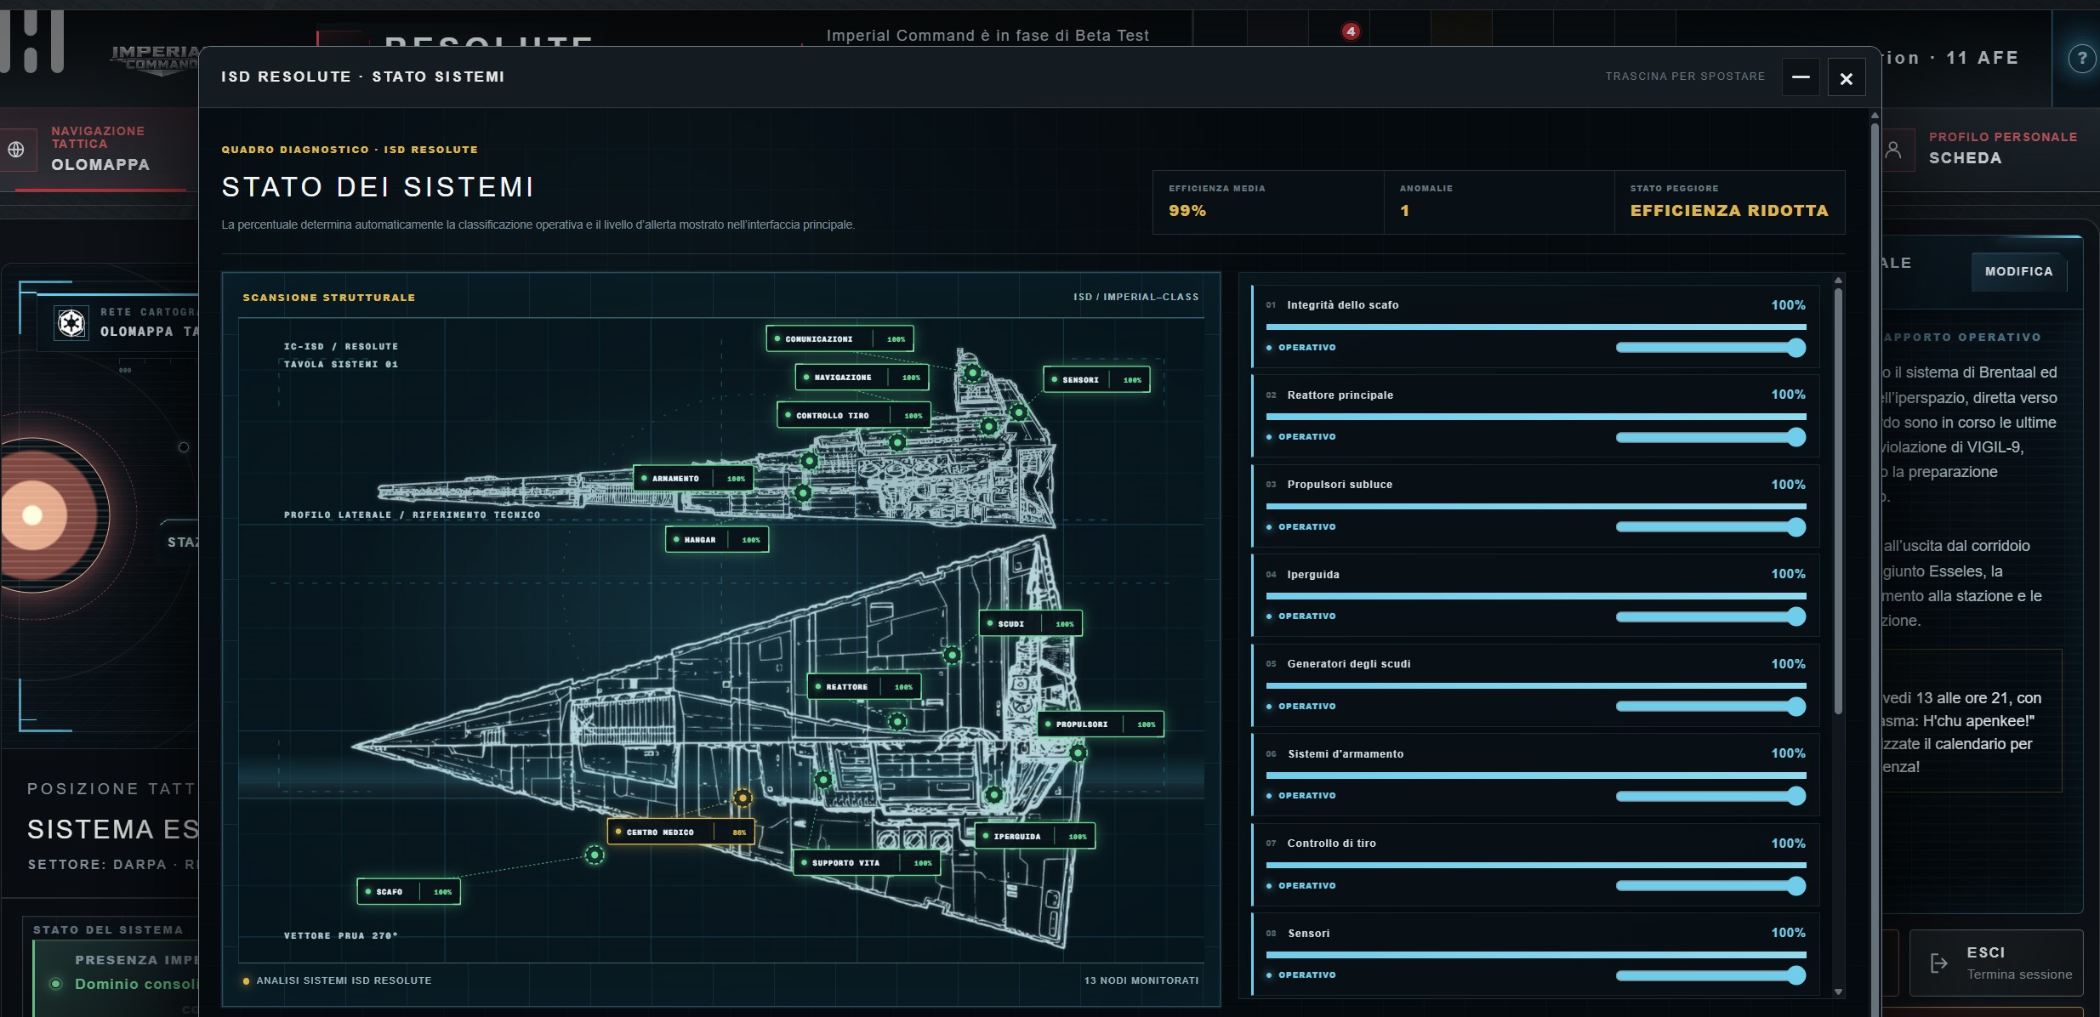The height and width of the screenshot is (1017, 2100).
Task: Select the Propulsori tag on the scan
Action: click(1101, 724)
